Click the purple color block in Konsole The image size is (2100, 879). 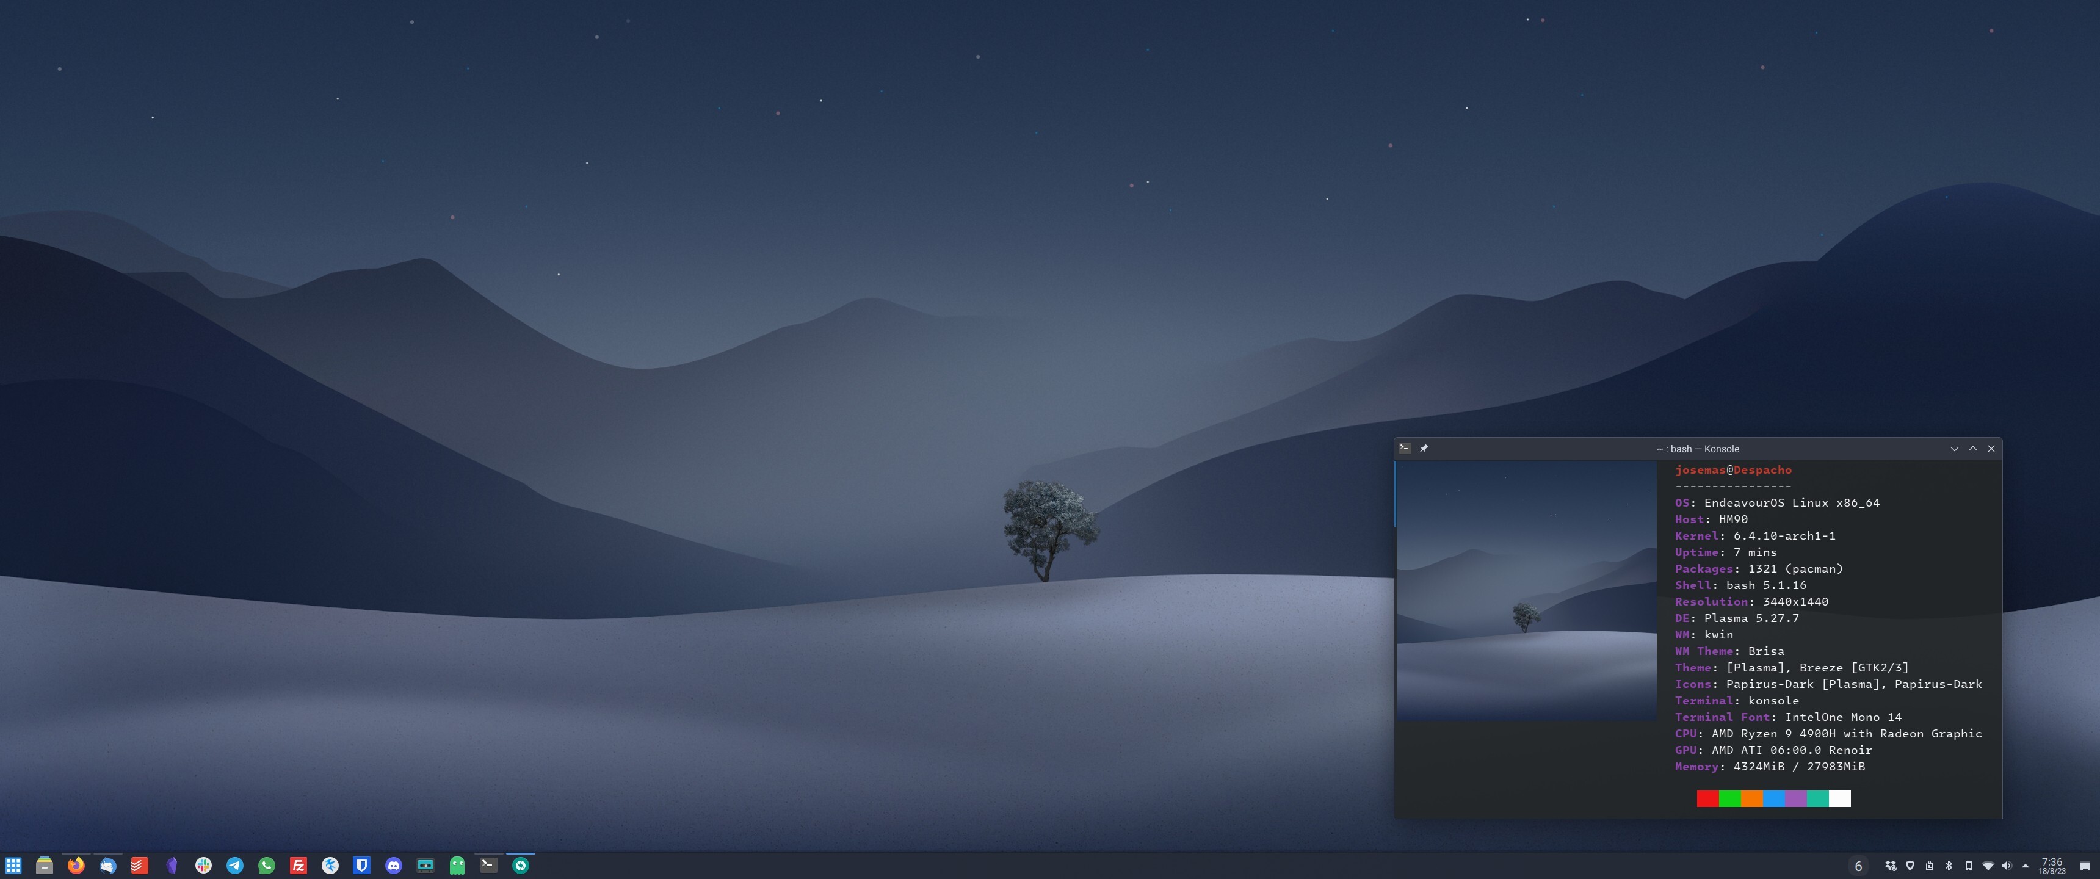pyautogui.click(x=1796, y=798)
